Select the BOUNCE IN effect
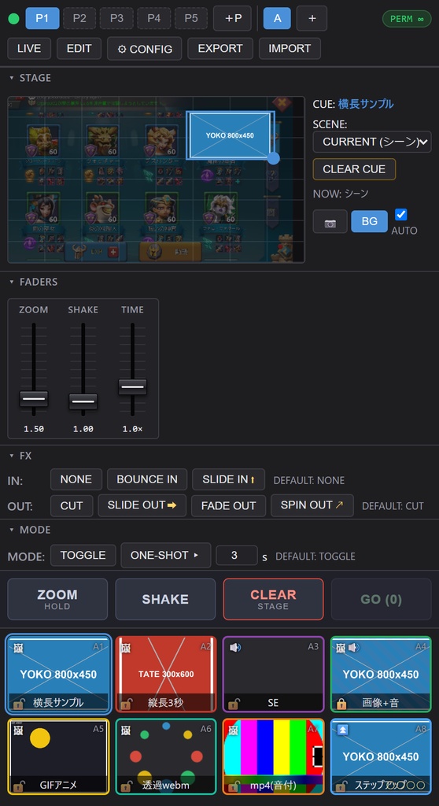 pos(147,479)
